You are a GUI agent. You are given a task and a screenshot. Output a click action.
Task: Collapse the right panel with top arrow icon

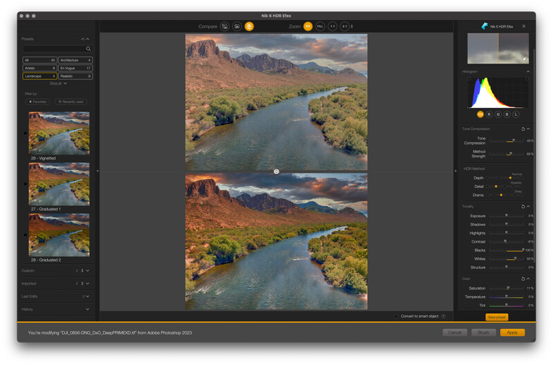(524, 26)
